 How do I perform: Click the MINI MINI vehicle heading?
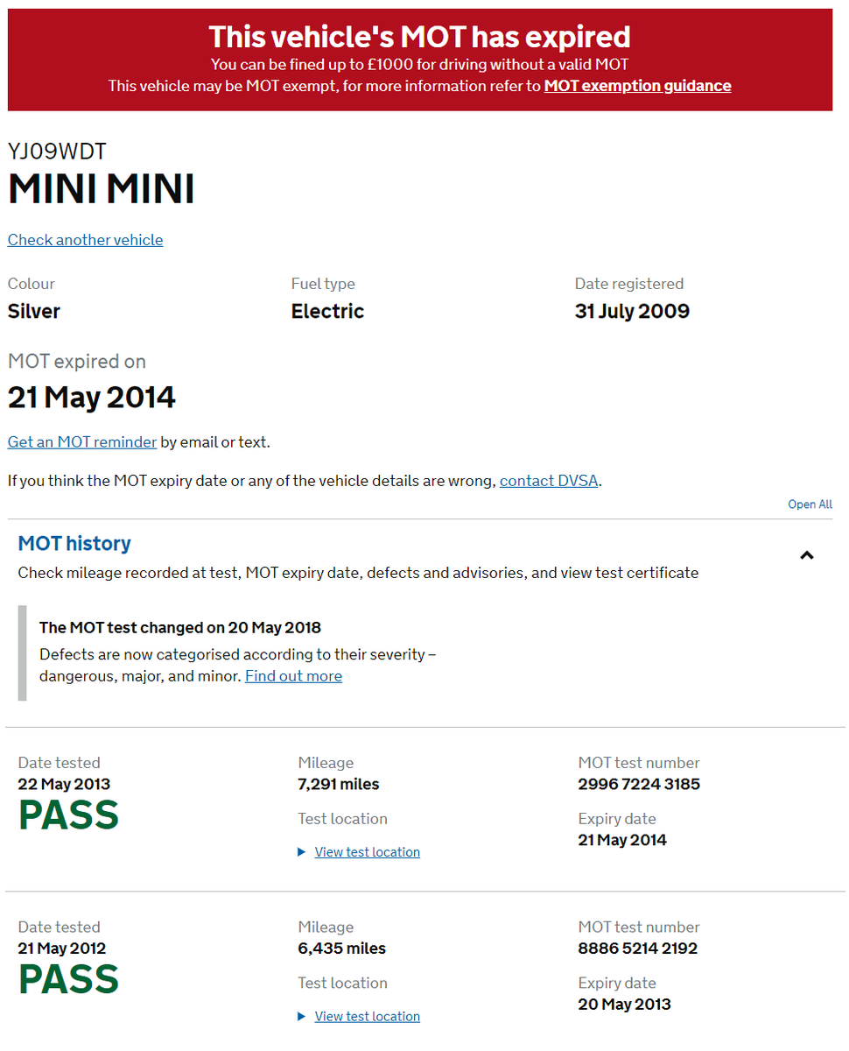coord(102,189)
